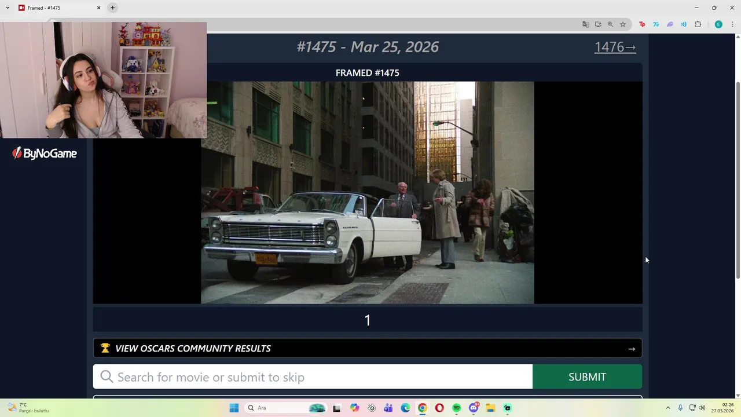The width and height of the screenshot is (741, 417).
Task: Open File Explorer from taskbar
Action: coord(490,408)
